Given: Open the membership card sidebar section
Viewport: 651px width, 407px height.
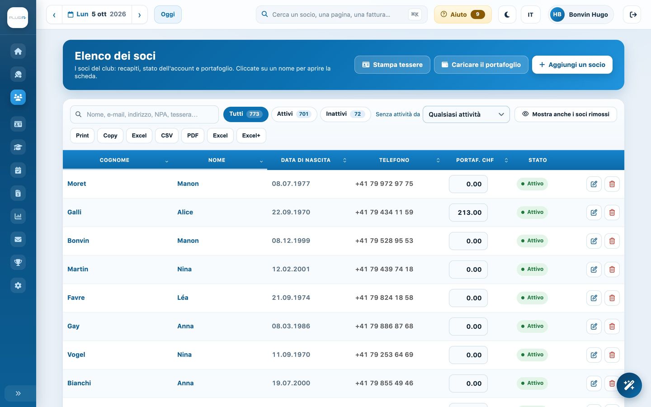Looking at the screenshot, I should click(18, 124).
